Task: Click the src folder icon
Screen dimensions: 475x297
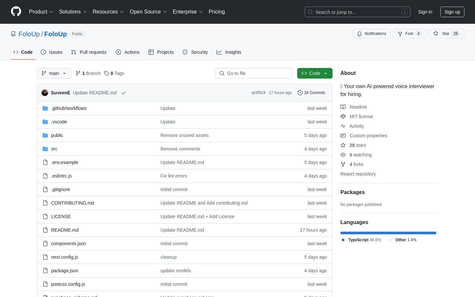Action: [x=45, y=149]
